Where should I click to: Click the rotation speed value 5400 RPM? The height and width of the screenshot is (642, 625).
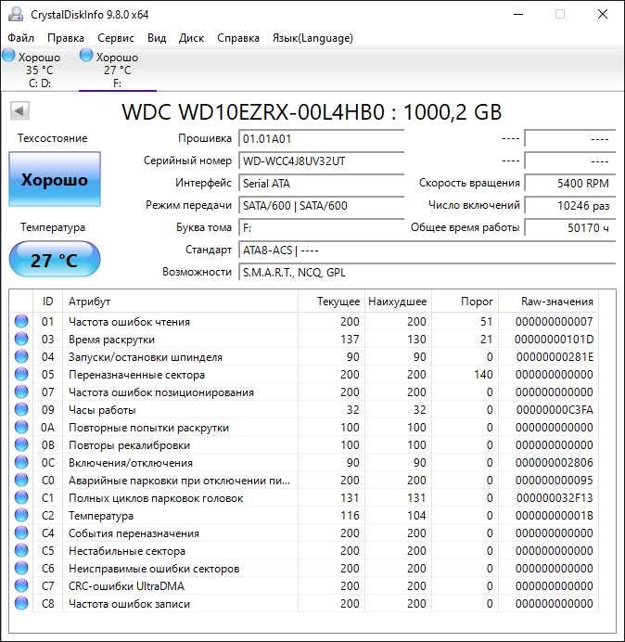[569, 183]
